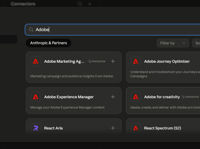Click Interactive badge on Adobe Marketing Agent card
This screenshot has width=200, height=149.
pos(97,61)
